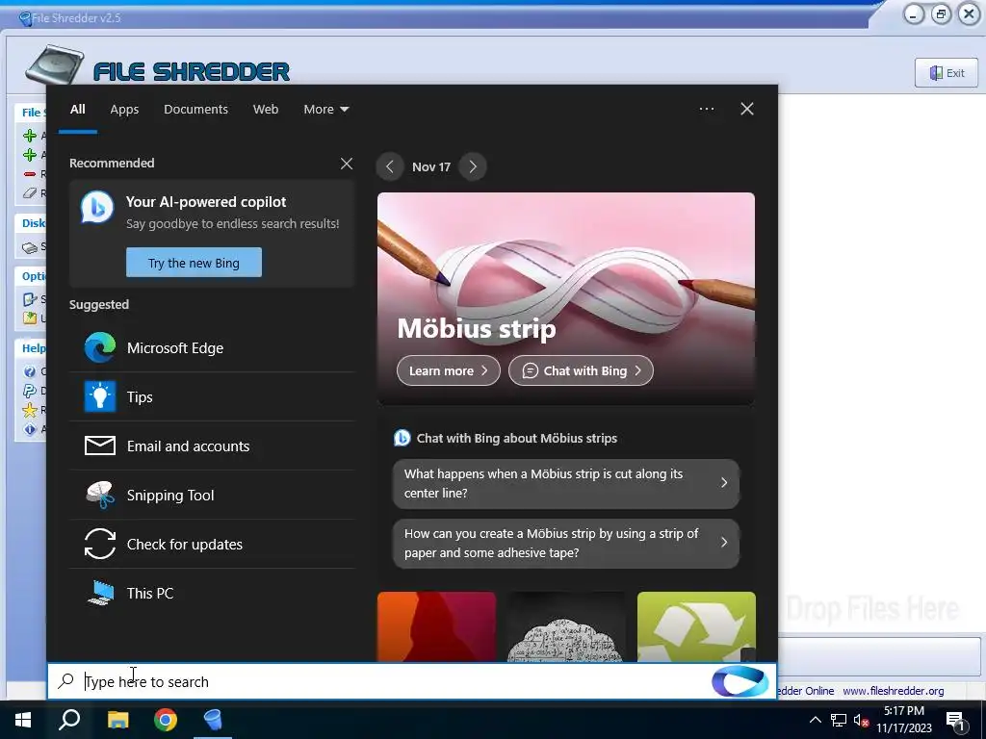Click Chat with Bing button
Viewport: 986px width, 739px height.
point(581,370)
